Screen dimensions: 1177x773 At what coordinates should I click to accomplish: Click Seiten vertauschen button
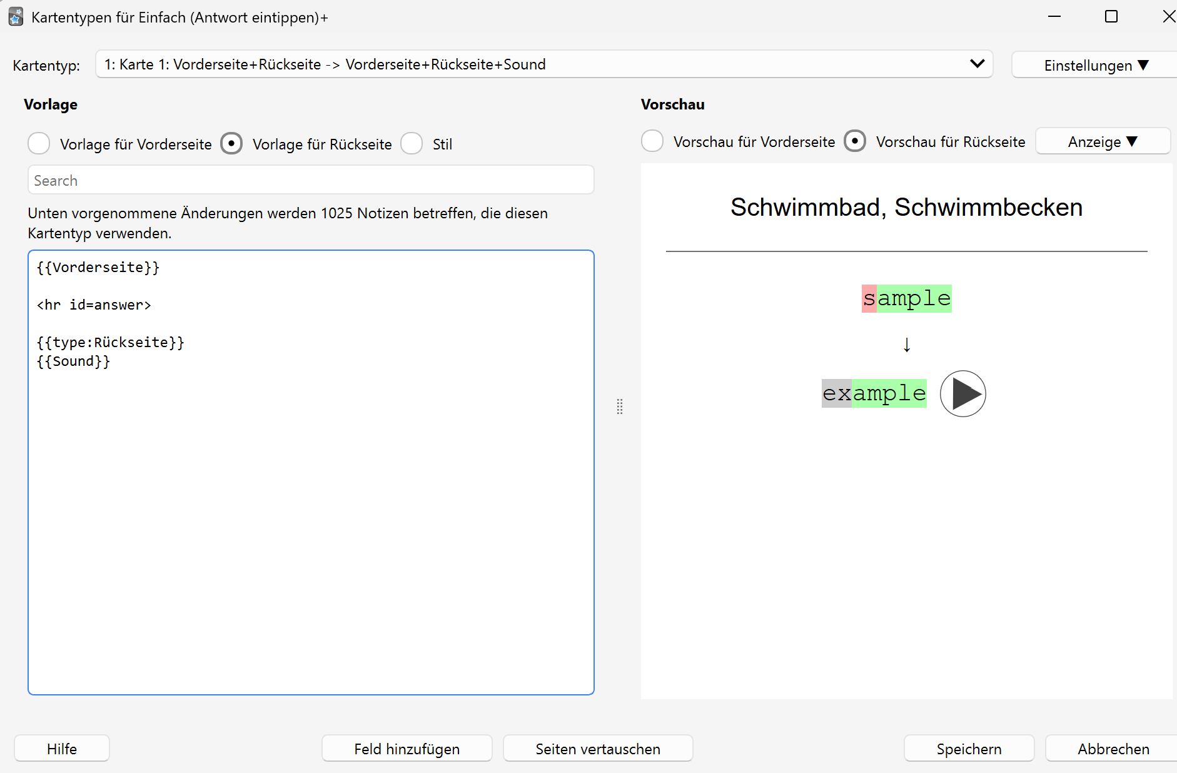point(598,749)
